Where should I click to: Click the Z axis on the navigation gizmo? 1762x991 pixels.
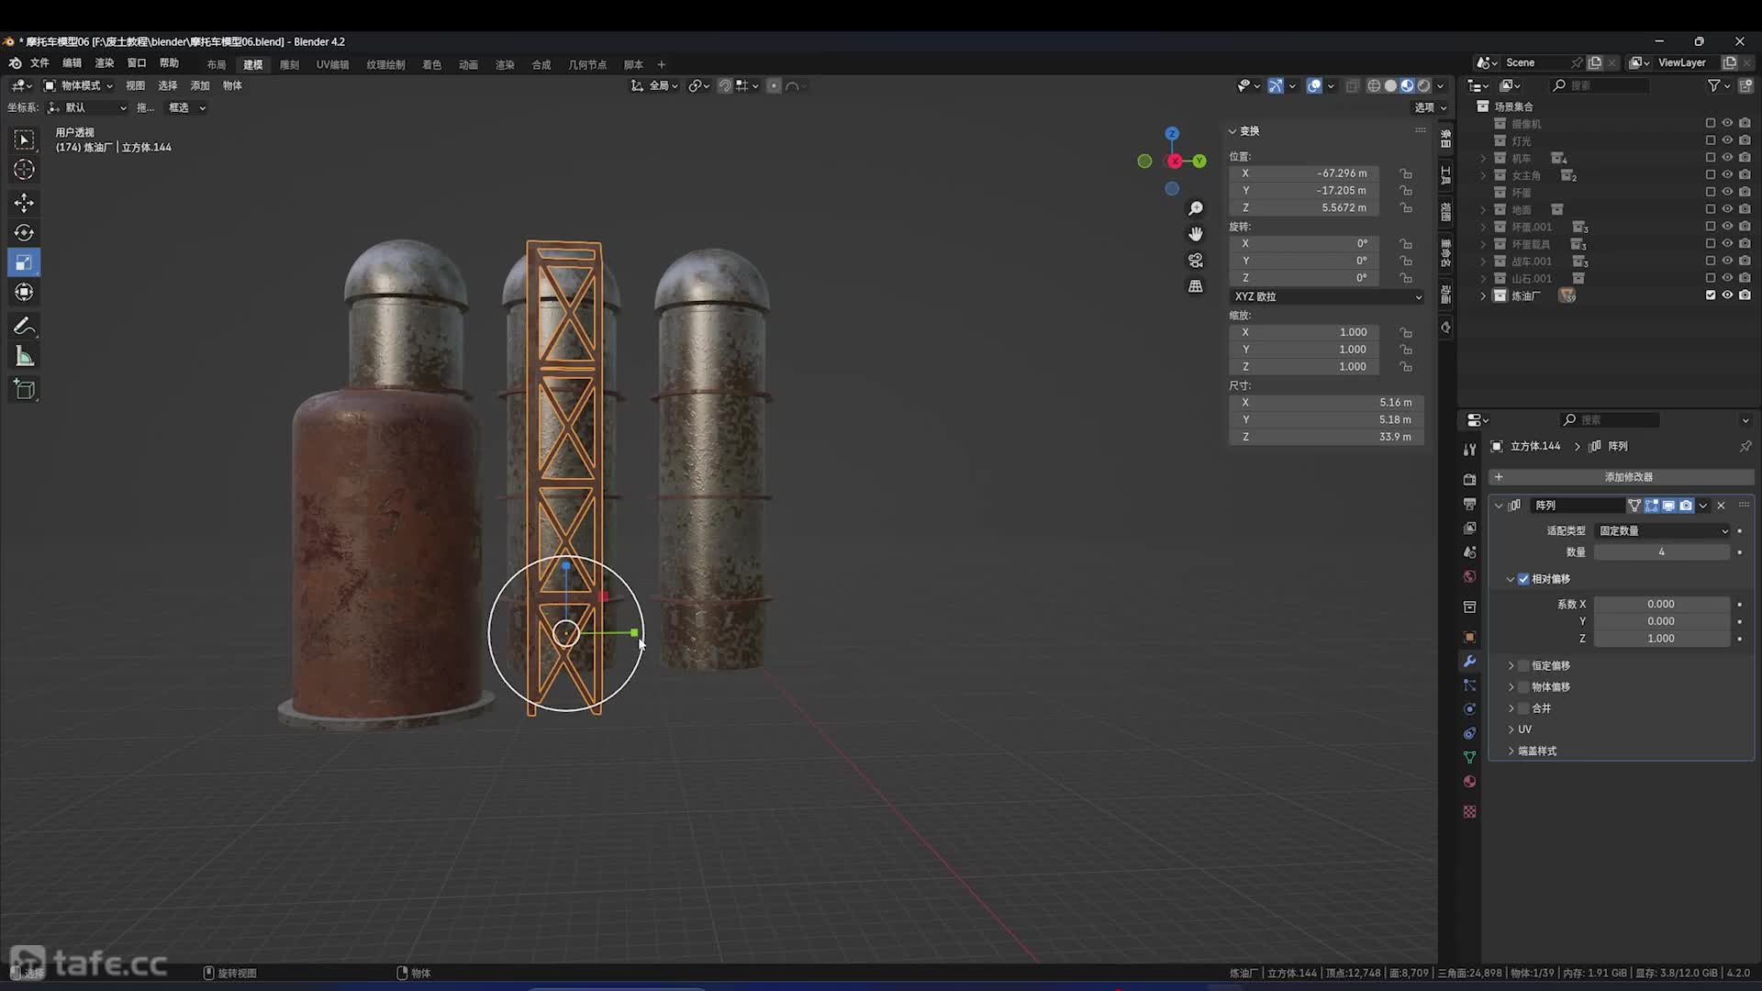click(x=1172, y=134)
